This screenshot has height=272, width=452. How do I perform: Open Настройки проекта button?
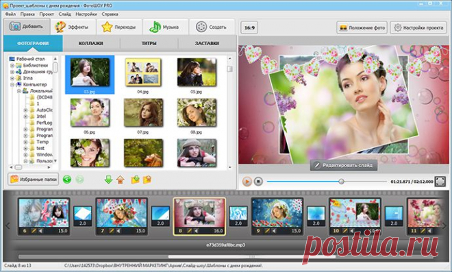418,27
